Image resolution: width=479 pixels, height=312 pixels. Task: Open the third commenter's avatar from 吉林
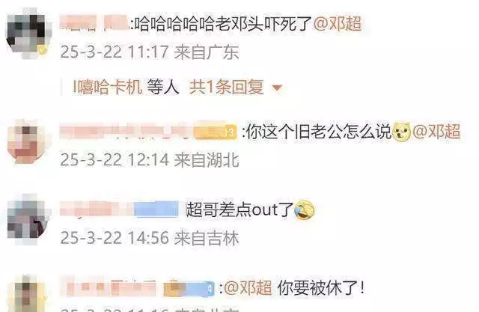pyautogui.click(x=28, y=219)
